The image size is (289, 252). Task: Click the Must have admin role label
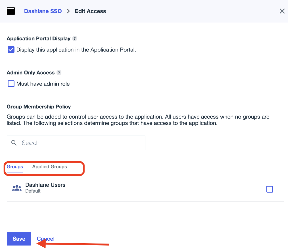[43, 84]
